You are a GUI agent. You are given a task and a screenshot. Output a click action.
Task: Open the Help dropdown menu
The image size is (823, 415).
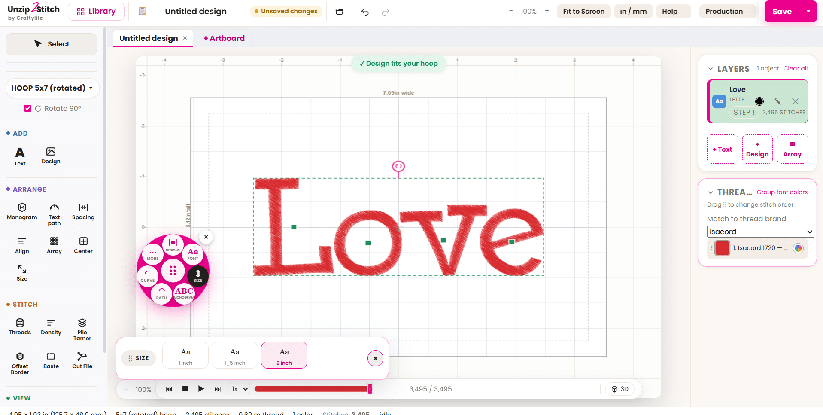pyautogui.click(x=673, y=11)
